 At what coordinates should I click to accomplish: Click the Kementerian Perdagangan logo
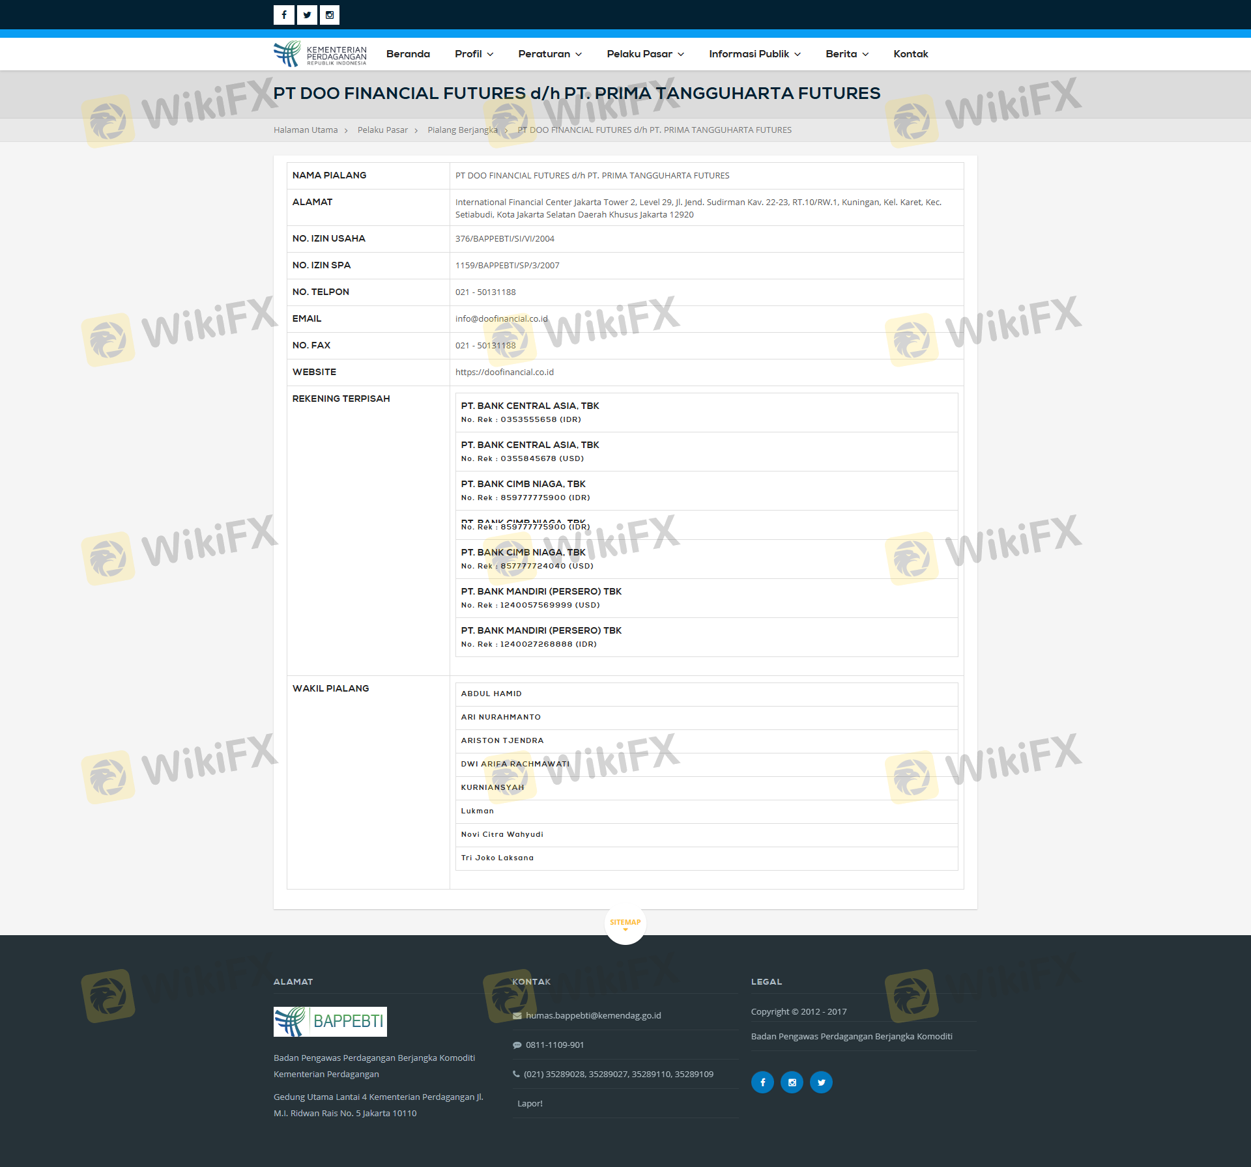click(x=320, y=54)
